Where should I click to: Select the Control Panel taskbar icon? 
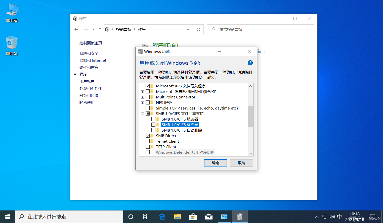point(224,217)
